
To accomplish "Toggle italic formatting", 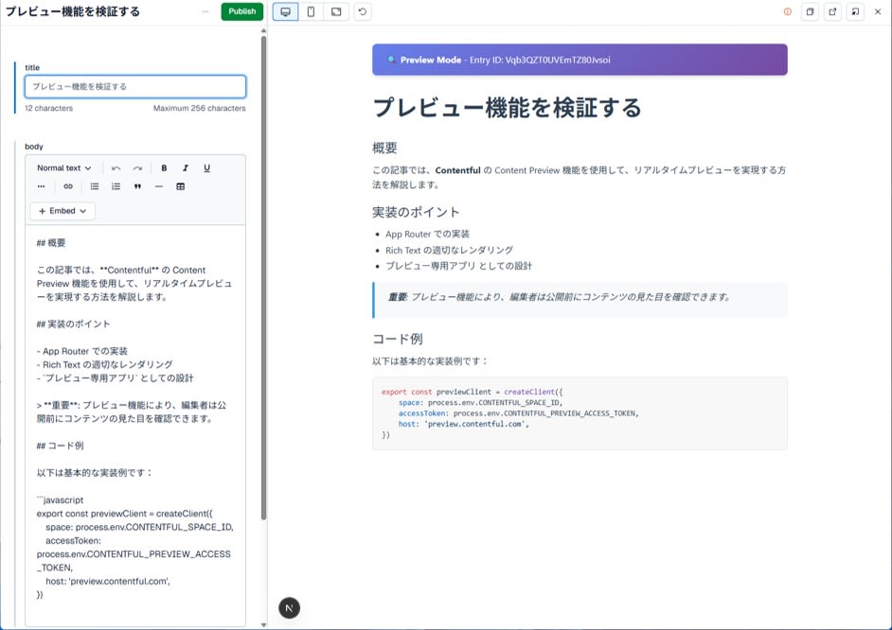I will (186, 168).
